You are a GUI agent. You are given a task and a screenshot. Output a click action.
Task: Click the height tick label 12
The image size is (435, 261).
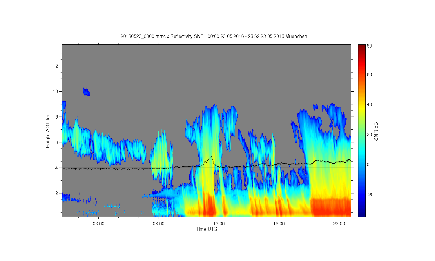pyautogui.click(x=56, y=66)
